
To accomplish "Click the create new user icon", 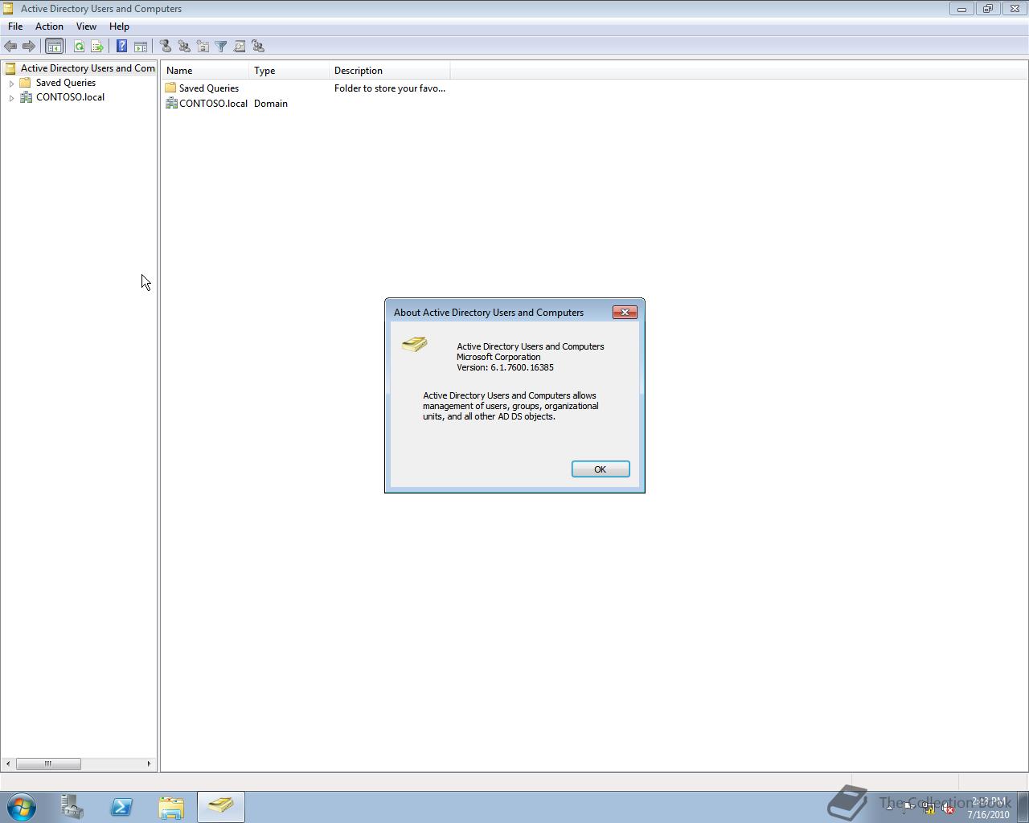I will point(166,47).
